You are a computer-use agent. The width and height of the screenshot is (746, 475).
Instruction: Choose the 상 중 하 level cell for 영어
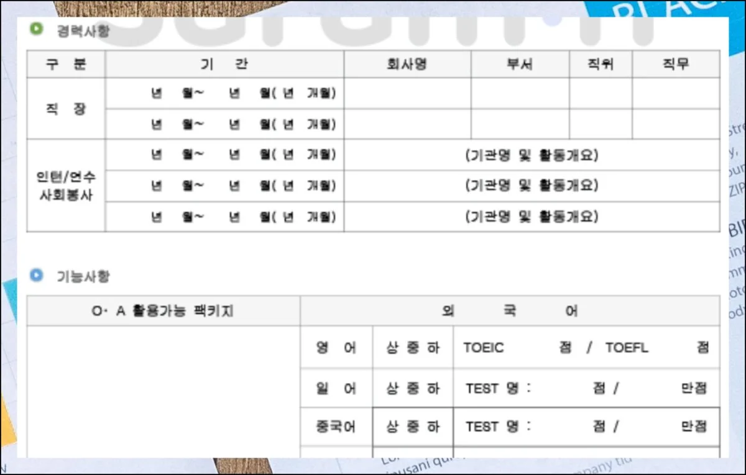coord(413,348)
